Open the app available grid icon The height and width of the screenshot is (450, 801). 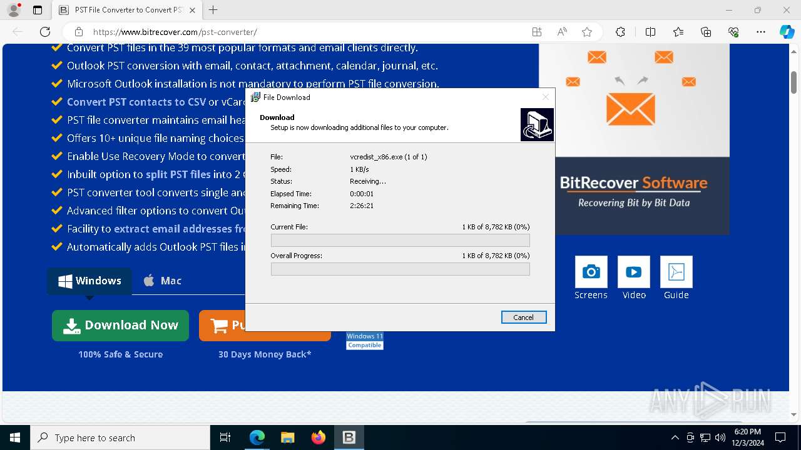pyautogui.click(x=537, y=32)
